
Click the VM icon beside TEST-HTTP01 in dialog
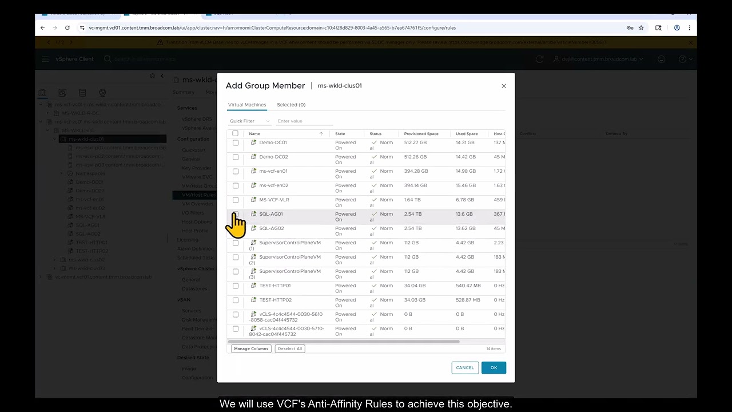(x=254, y=286)
